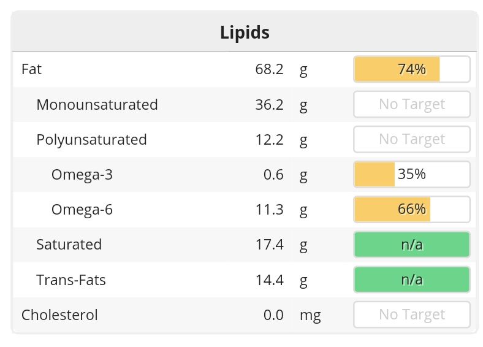483x347 pixels.
Task: Click the Fat 68.2 amount value
Action: point(269,69)
